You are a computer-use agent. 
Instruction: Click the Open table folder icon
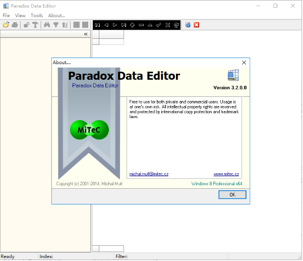point(6,25)
